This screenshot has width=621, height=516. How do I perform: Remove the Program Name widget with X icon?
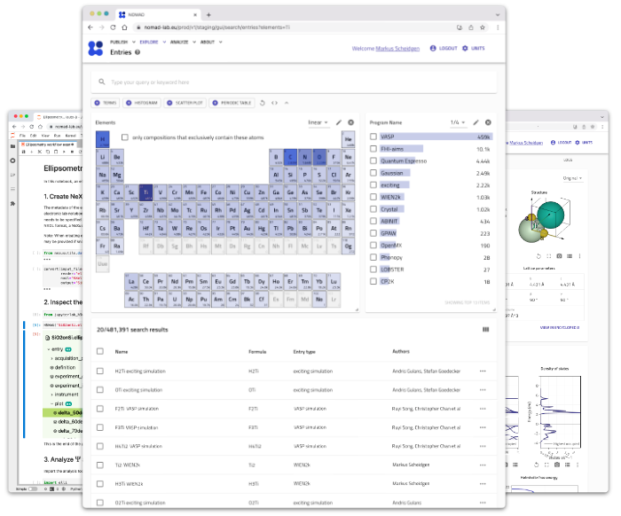[488, 122]
